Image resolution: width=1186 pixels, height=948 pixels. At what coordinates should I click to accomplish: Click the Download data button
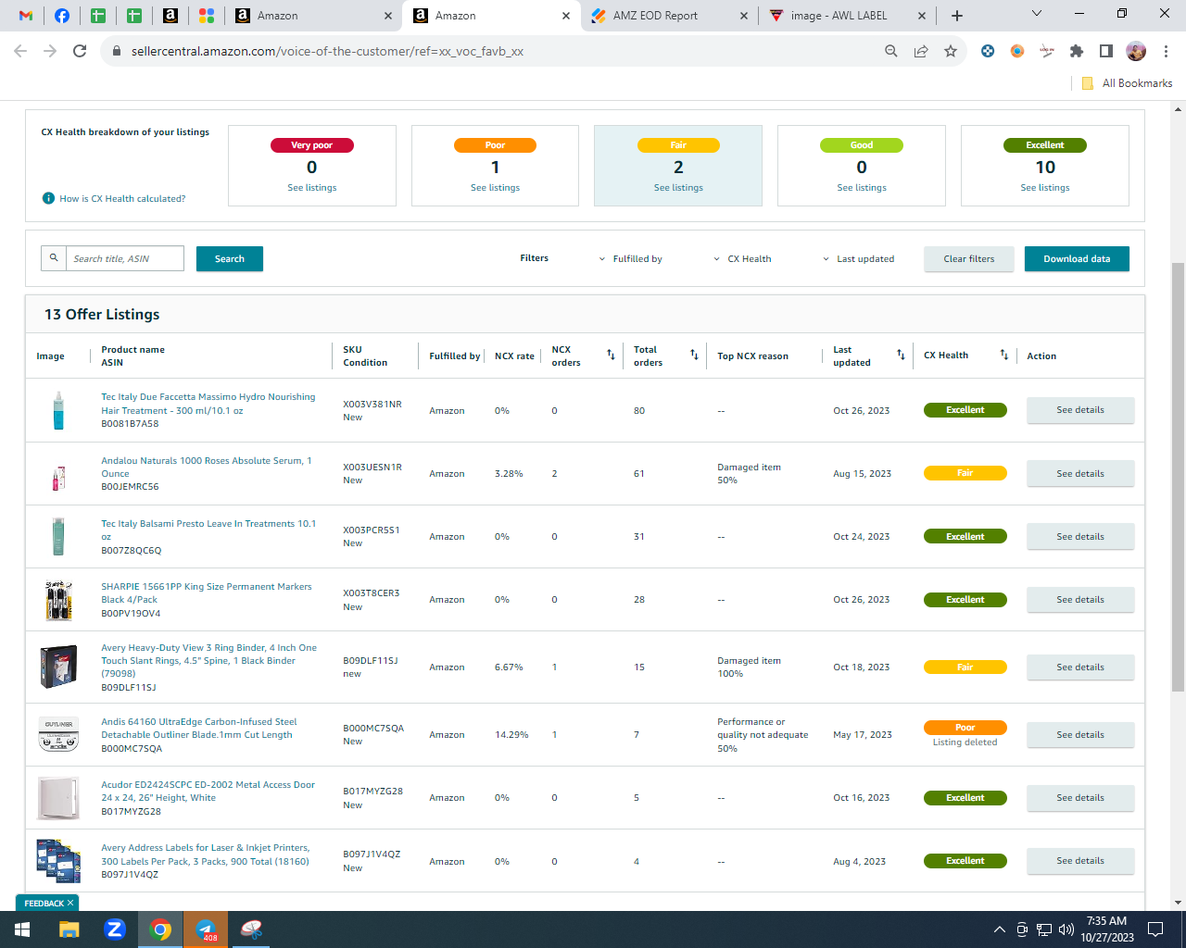click(1077, 259)
